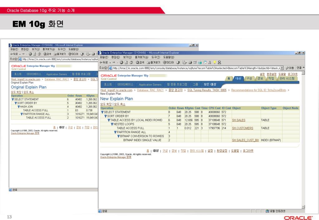Collapse TABLE ACCESS BY LOCAL INDEX ROWID row
The image size is (319, 220).
(109, 120)
